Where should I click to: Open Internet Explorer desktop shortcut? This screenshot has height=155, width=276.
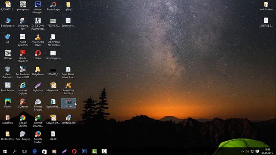[23, 88]
